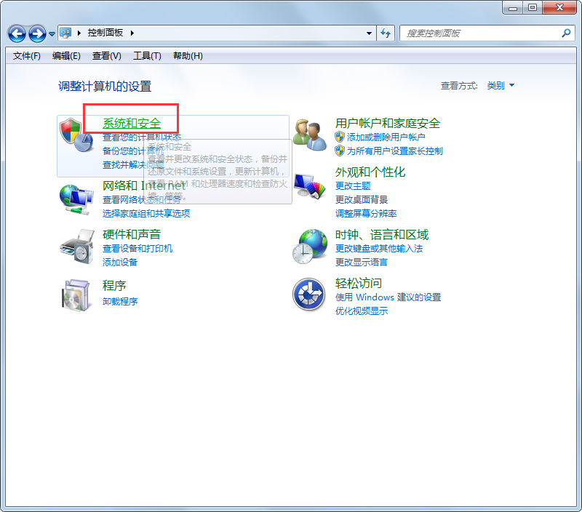582x512 pixels.
Task: Click the search magnifier in the search box
Action: click(565, 33)
